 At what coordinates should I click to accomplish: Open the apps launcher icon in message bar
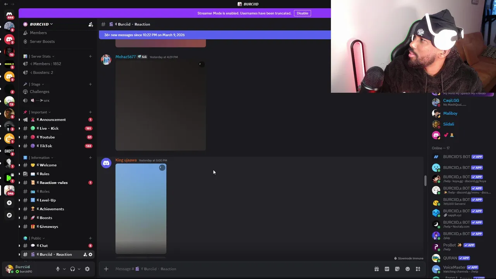pyautogui.click(x=418, y=269)
